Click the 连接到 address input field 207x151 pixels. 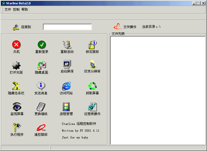(x=67, y=27)
